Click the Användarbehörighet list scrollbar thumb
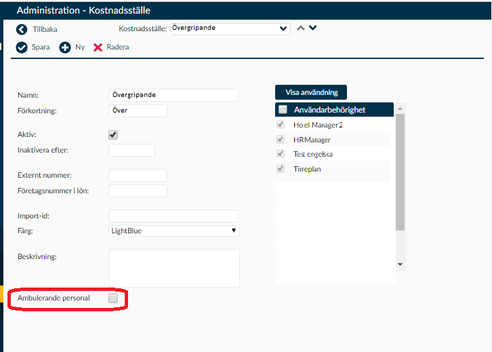Screen dimensions: 492x352 click(x=400, y=172)
